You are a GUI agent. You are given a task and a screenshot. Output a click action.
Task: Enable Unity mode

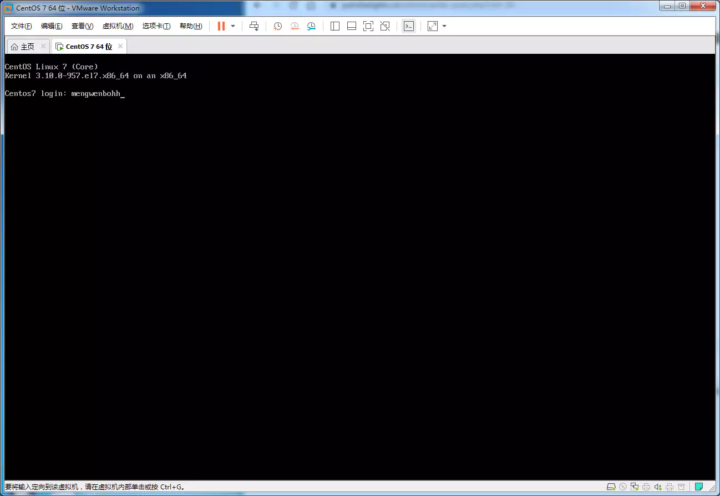[385, 26]
